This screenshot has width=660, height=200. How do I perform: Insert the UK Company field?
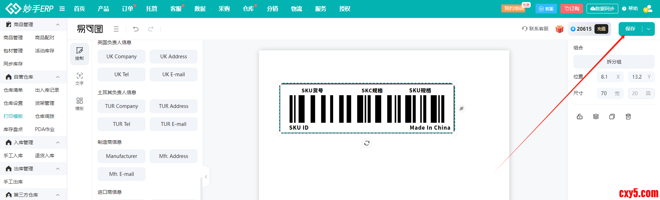[121, 57]
